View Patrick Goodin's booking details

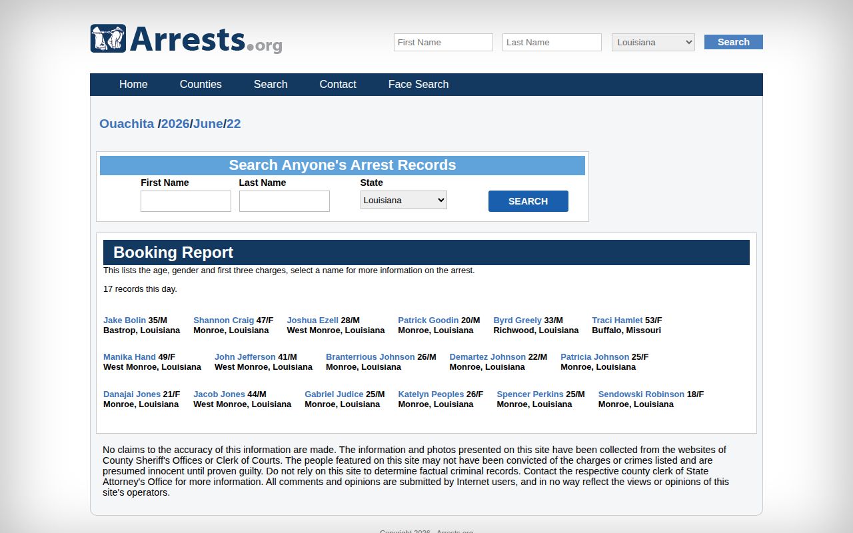[428, 320]
